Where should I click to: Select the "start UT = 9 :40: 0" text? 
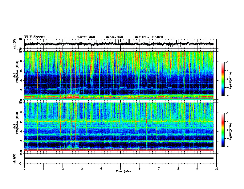[x=149, y=37]
